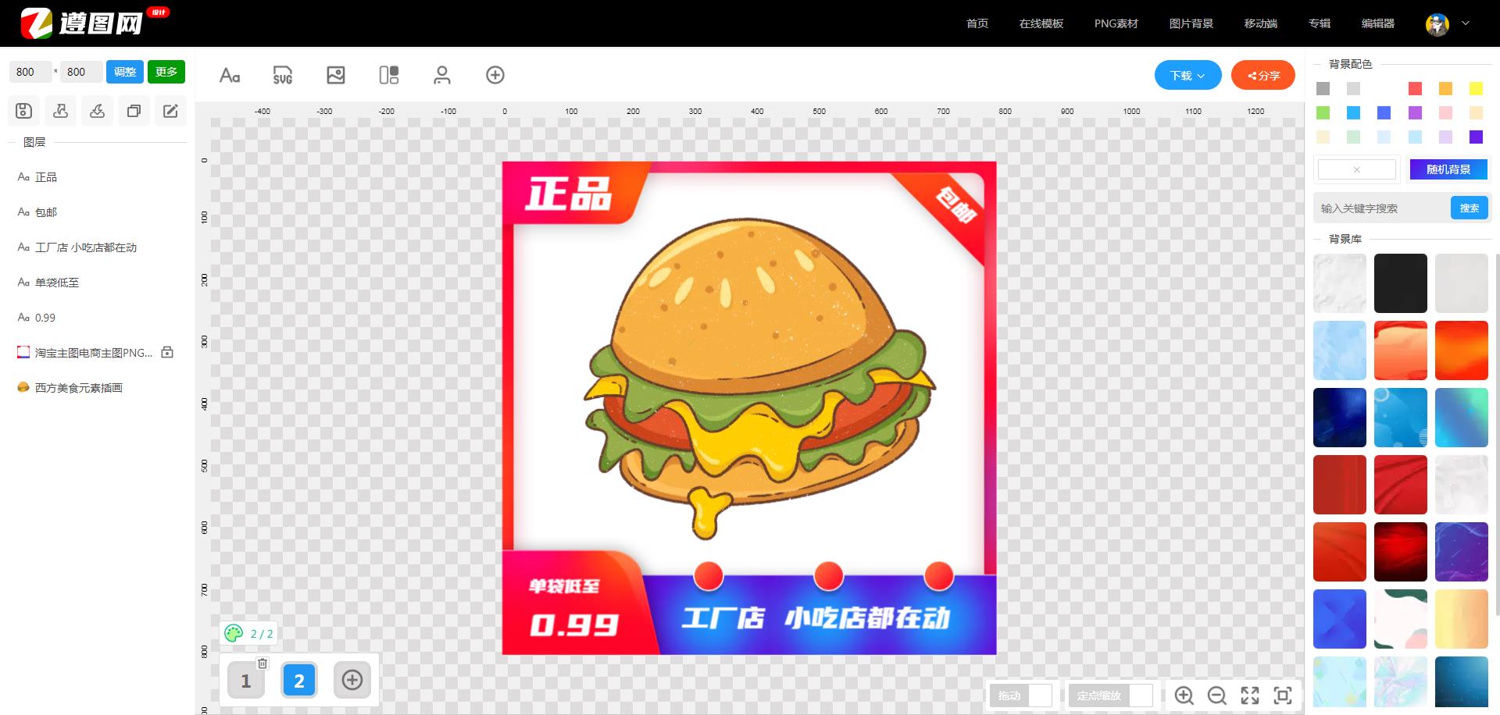Click the pencil edit icon
Viewport: 1500px width, 715px height.
[170, 111]
